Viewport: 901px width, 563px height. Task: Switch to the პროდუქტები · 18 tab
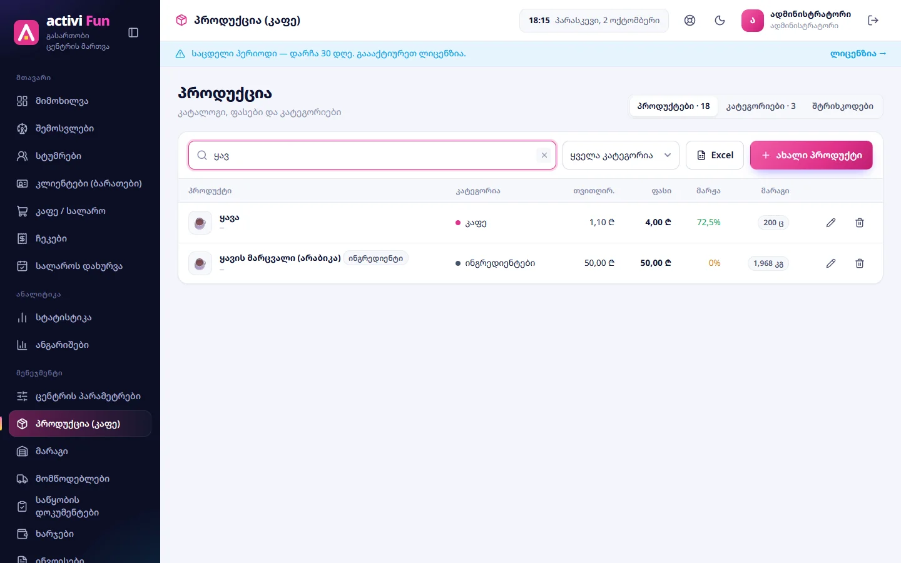click(x=673, y=106)
